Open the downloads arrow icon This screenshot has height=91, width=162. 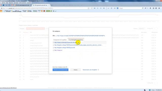(150, 8)
